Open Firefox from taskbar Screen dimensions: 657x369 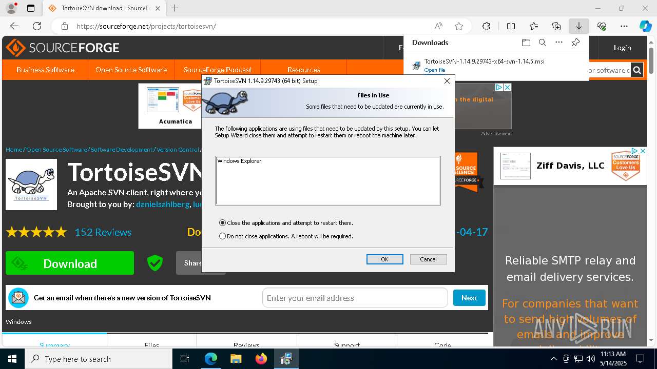pos(261,359)
